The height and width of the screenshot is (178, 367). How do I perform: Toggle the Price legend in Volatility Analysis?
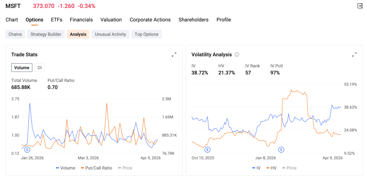[x=289, y=168]
